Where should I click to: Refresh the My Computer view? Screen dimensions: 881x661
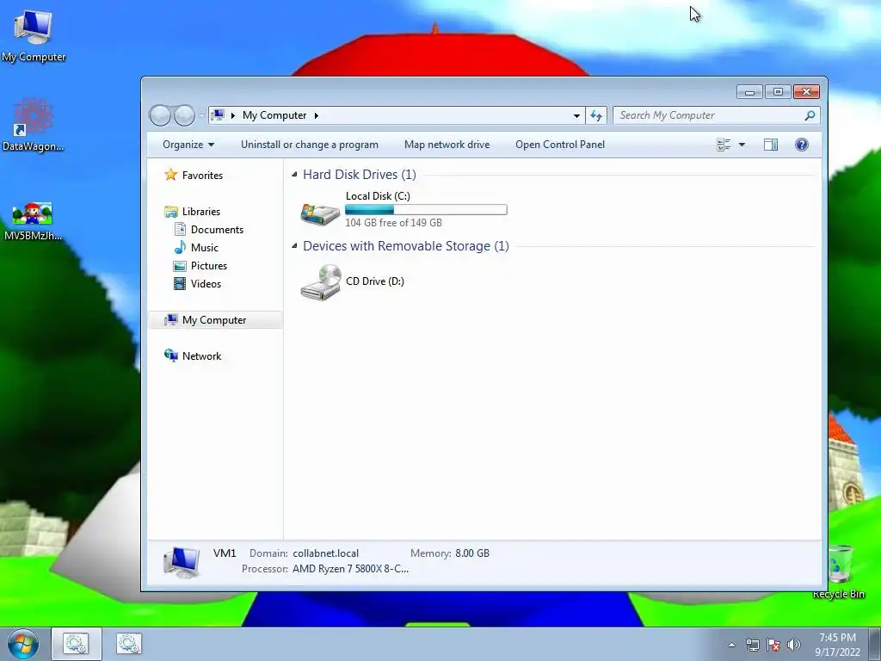pos(596,116)
